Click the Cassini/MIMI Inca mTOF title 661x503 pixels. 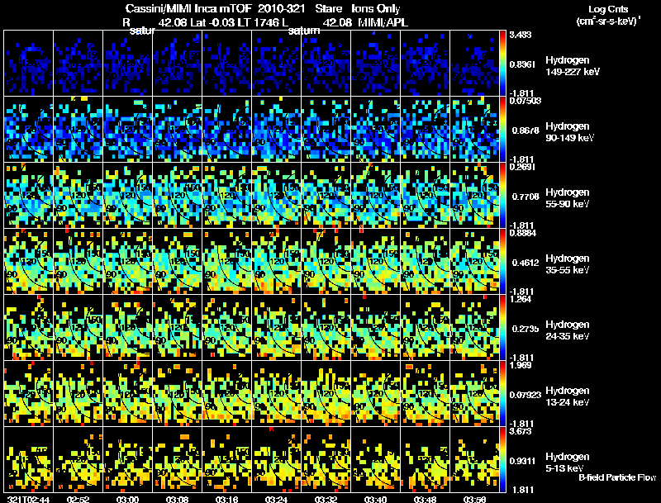click(x=189, y=8)
